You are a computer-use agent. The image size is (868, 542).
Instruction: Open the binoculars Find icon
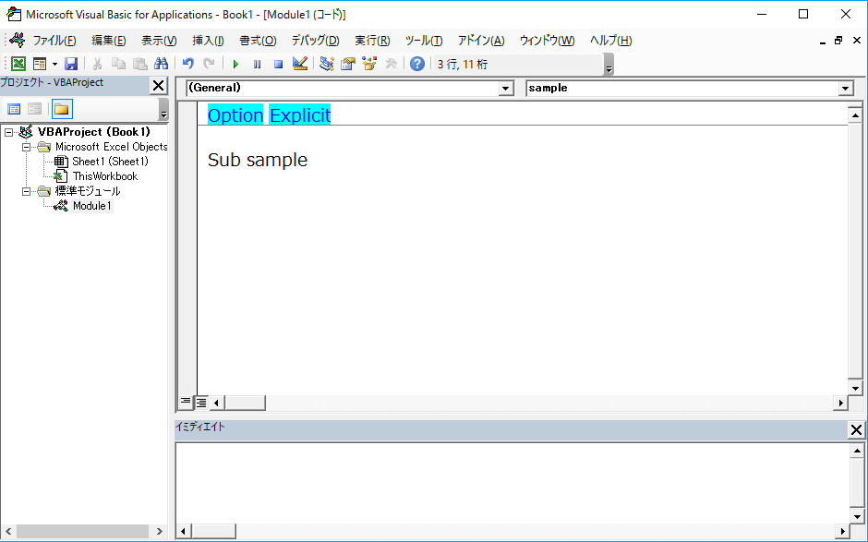161,64
